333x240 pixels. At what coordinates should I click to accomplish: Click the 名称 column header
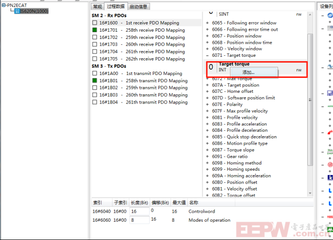pyautogui.click(x=211, y=202)
